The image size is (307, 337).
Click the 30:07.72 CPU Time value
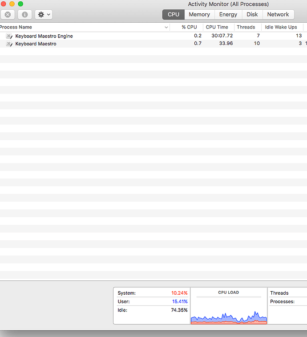(222, 36)
